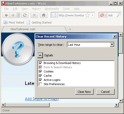The width and height of the screenshot is (124, 114).
Task: Select the HowToAnswer.com tab
Action: (34, 29)
